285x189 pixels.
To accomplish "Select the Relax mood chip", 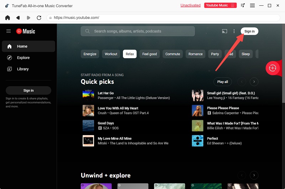I will (130, 54).
